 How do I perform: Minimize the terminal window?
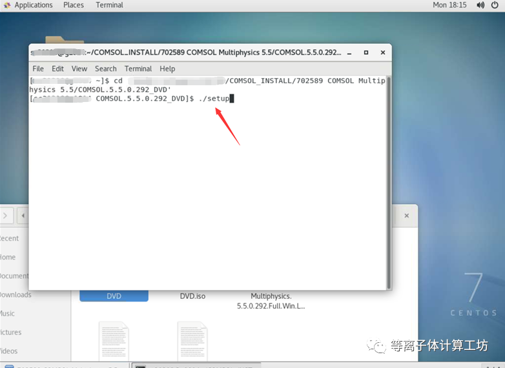(x=349, y=52)
